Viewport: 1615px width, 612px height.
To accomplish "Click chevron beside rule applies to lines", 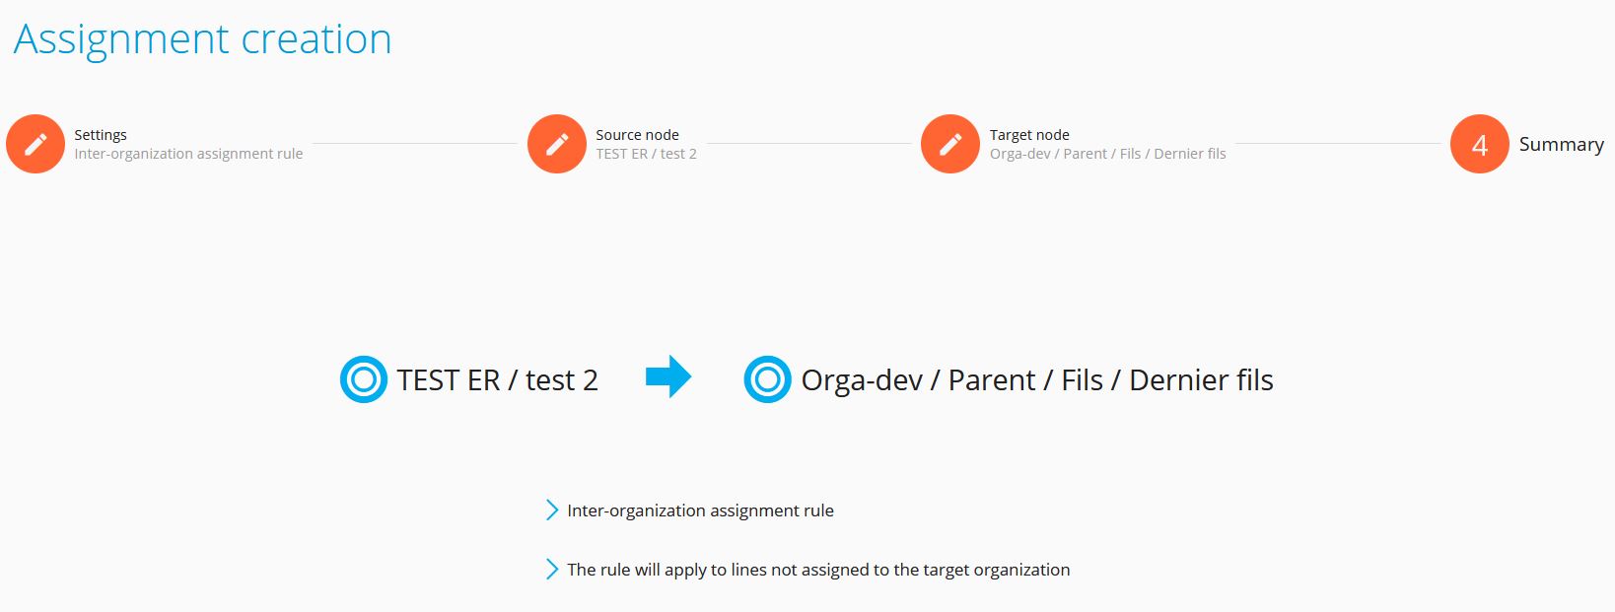I will click(x=552, y=570).
